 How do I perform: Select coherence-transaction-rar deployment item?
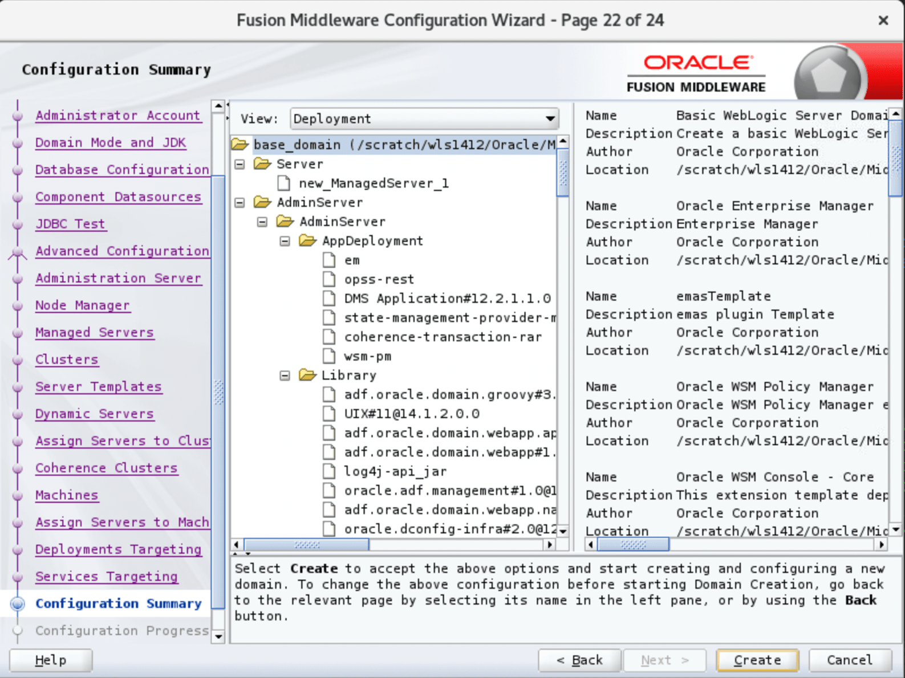point(443,337)
